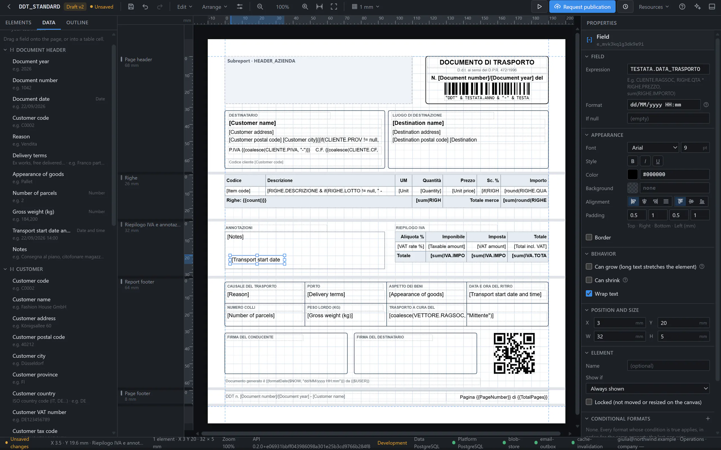Open the Edit dropdown menu
The height and width of the screenshot is (450, 721).
click(x=184, y=6)
